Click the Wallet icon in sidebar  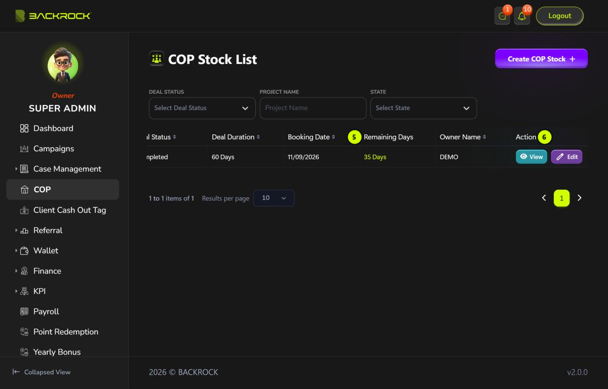point(24,251)
